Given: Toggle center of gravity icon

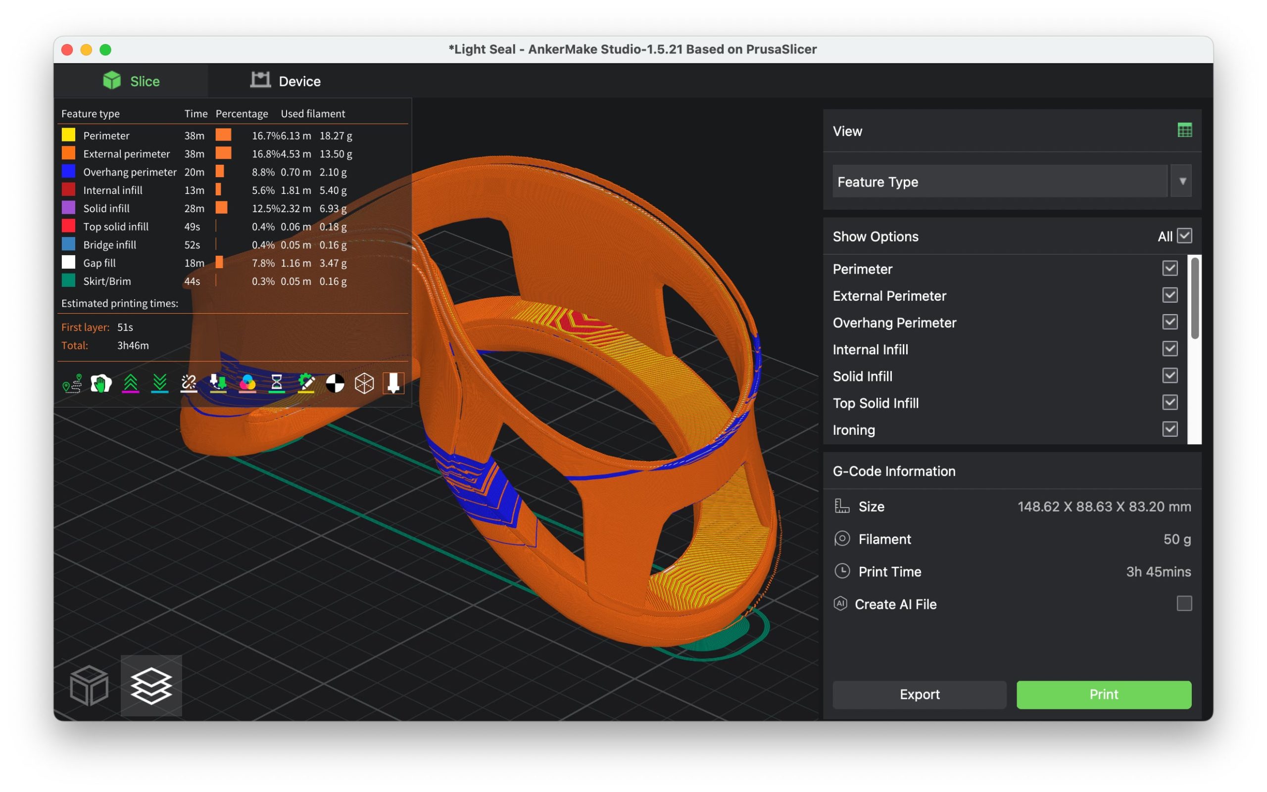Looking at the screenshot, I should (335, 383).
